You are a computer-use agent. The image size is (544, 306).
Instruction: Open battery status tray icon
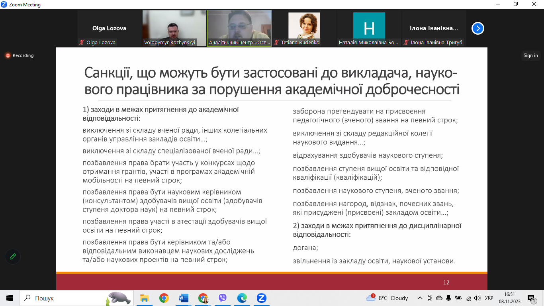click(x=458, y=298)
